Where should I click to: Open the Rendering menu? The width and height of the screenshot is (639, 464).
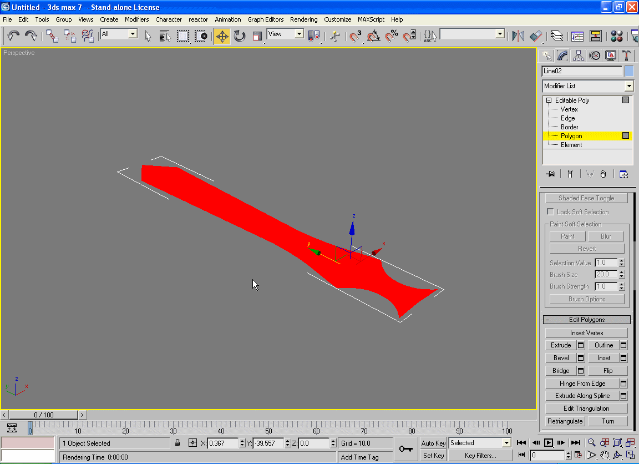303,19
